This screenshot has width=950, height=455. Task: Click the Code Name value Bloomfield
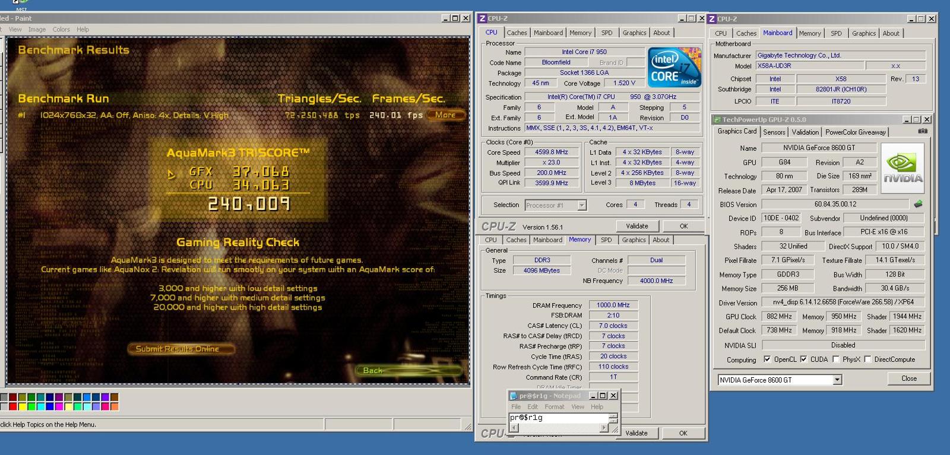click(556, 62)
